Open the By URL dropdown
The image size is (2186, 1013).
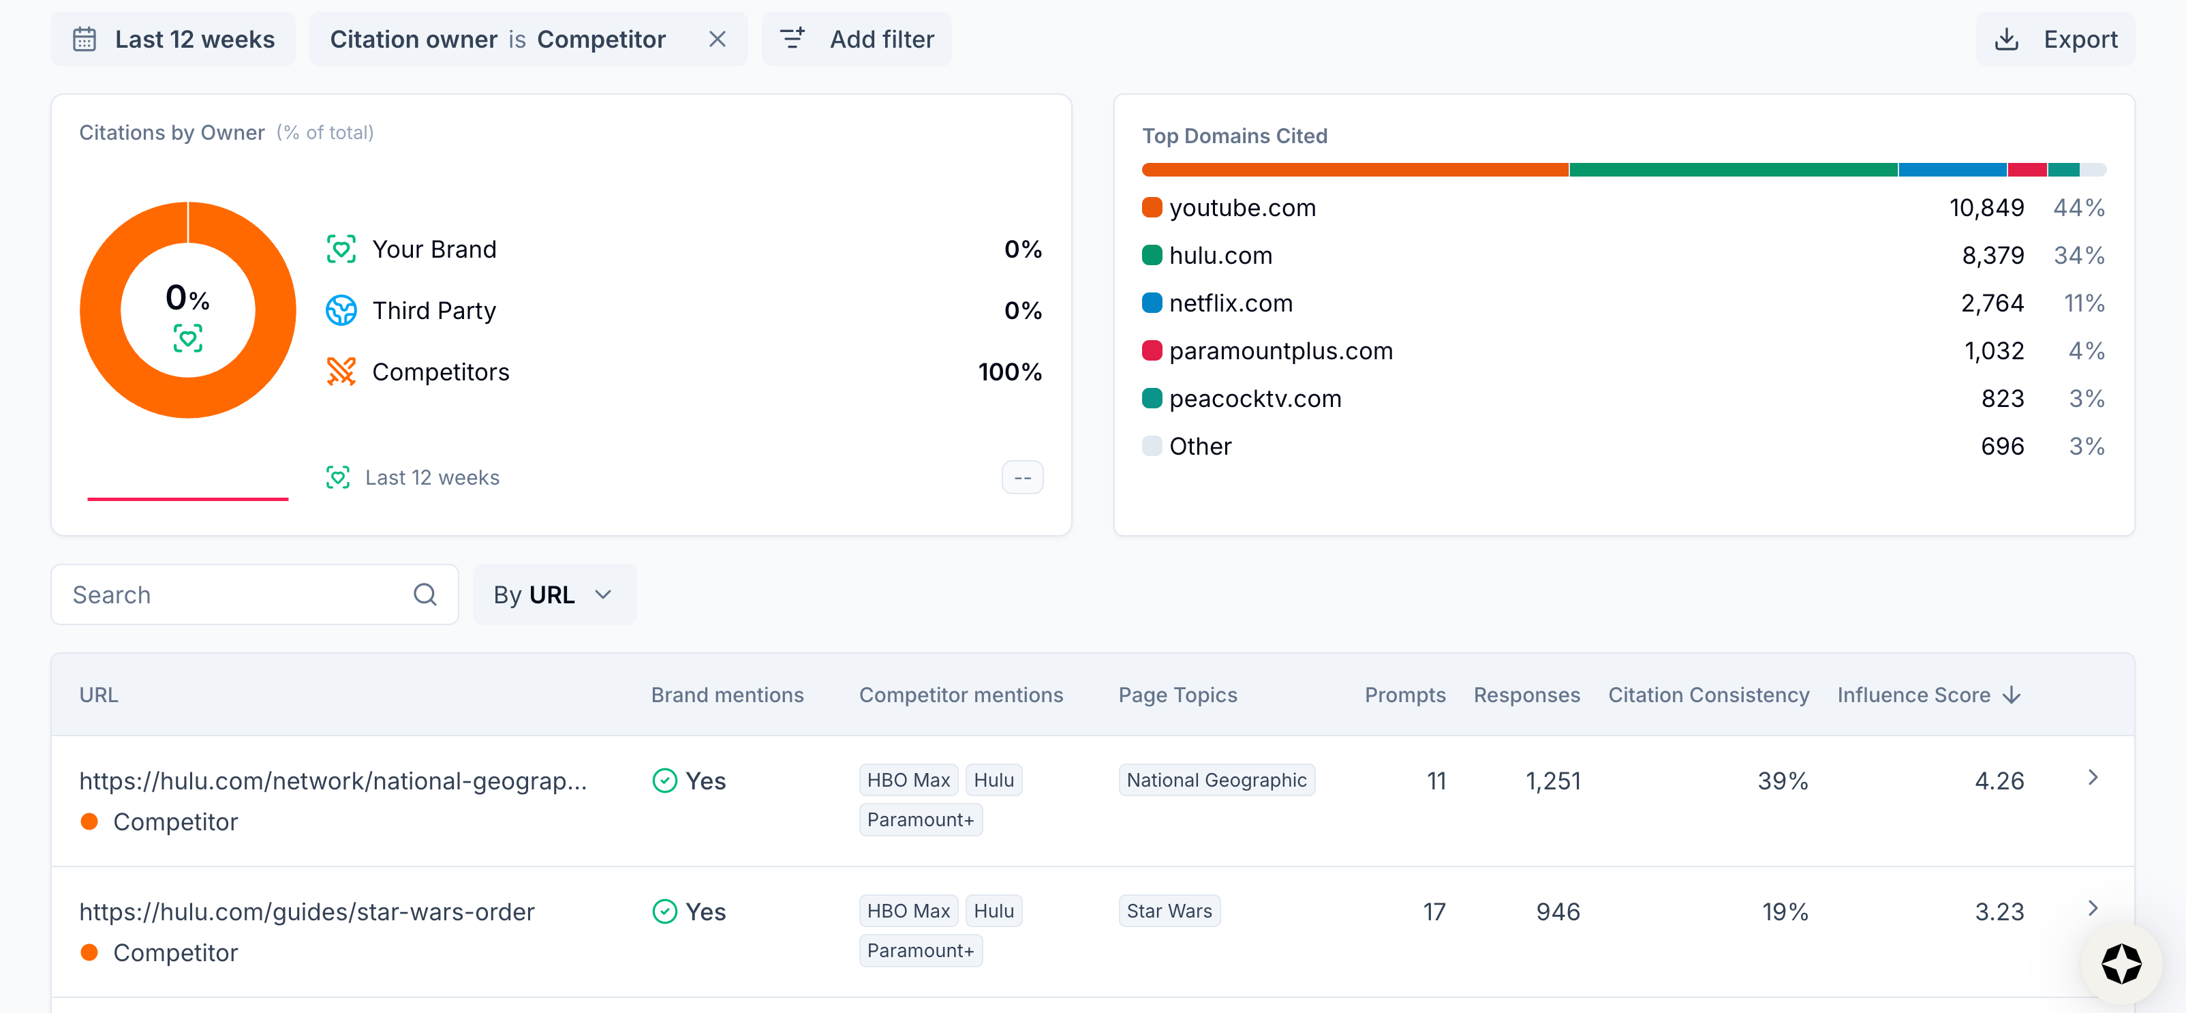click(x=553, y=594)
